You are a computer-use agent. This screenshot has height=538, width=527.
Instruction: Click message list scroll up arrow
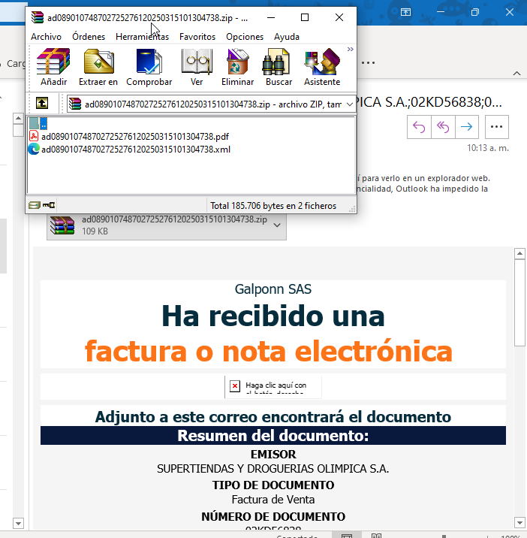pyautogui.click(x=18, y=119)
